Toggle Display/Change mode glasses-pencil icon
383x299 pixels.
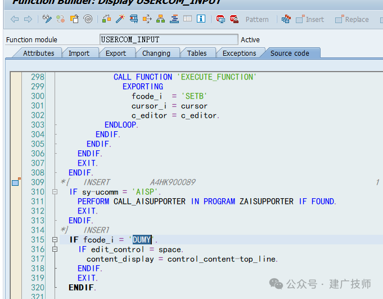point(47,19)
